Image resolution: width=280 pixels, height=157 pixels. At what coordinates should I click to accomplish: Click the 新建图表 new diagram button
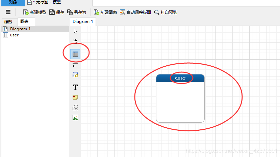[105, 12]
